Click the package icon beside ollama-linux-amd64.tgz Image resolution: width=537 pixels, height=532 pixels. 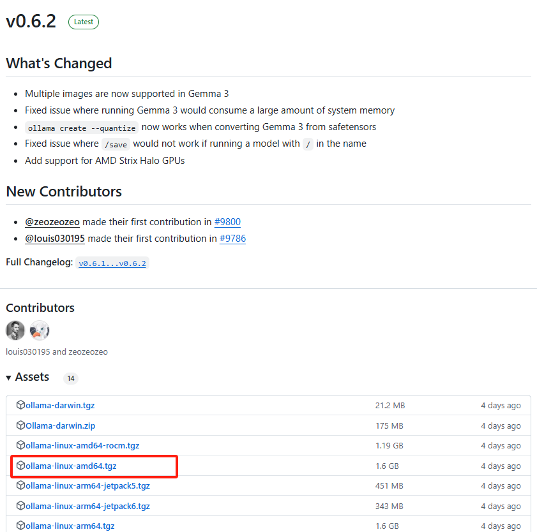pos(20,465)
